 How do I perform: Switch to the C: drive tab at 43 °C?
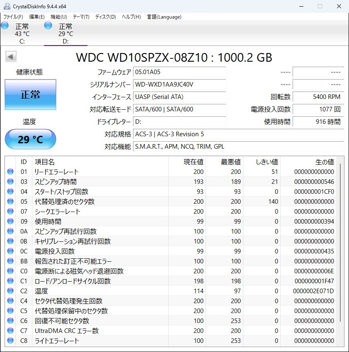click(22, 34)
